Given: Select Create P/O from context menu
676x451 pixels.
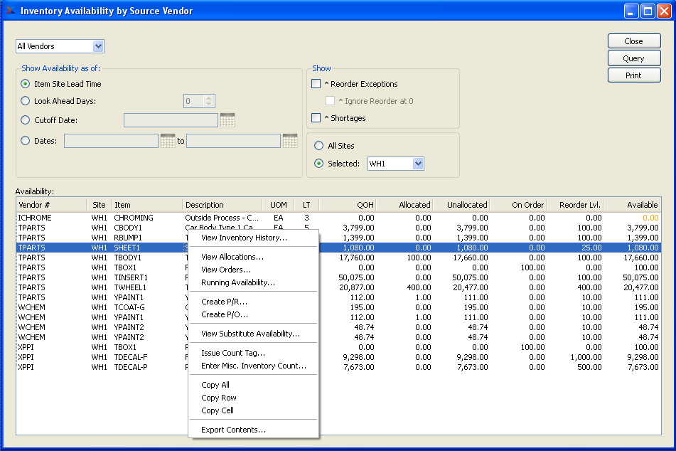Looking at the screenshot, I should point(225,314).
